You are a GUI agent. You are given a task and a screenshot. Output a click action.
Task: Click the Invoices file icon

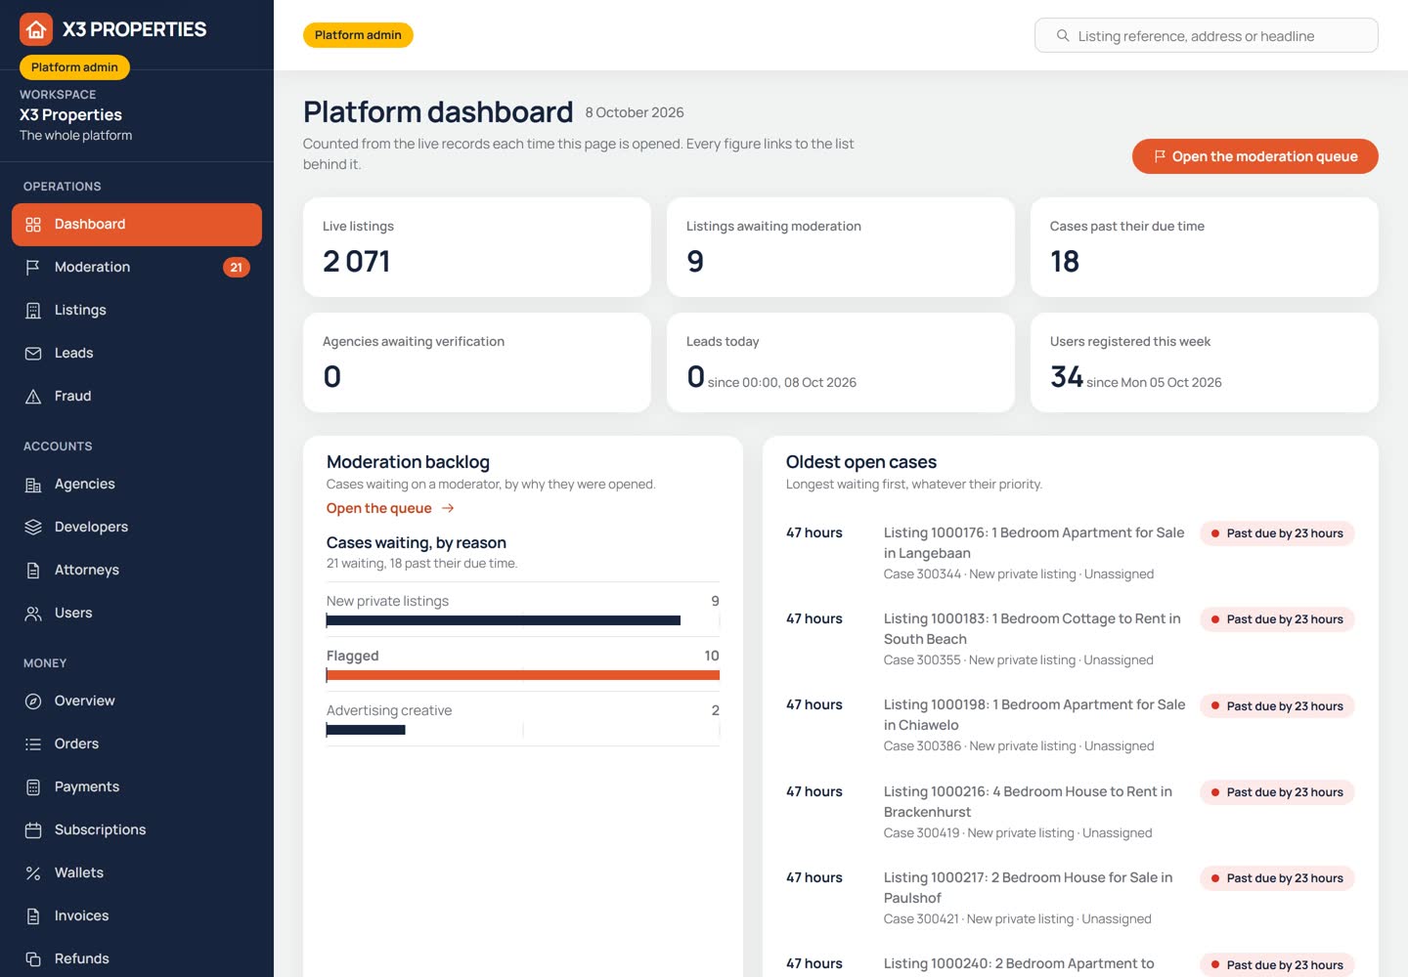(x=33, y=916)
